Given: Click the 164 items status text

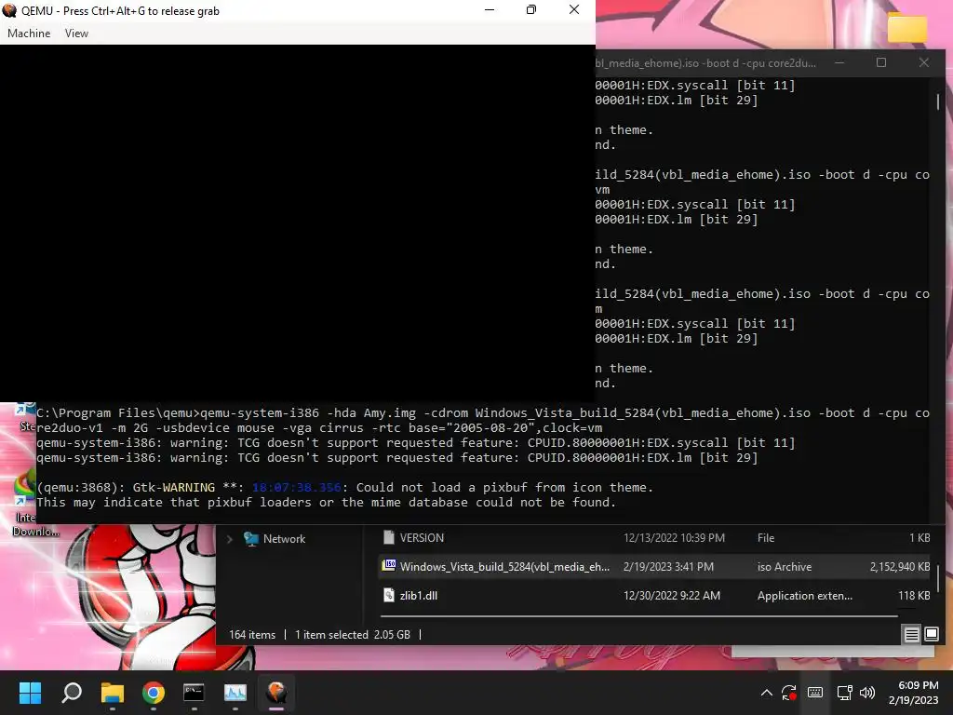Looking at the screenshot, I should point(252,635).
